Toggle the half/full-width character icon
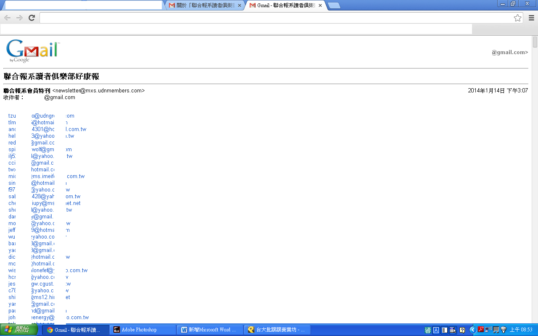Image resolution: width=538 pixels, height=336 pixels. 445,330
